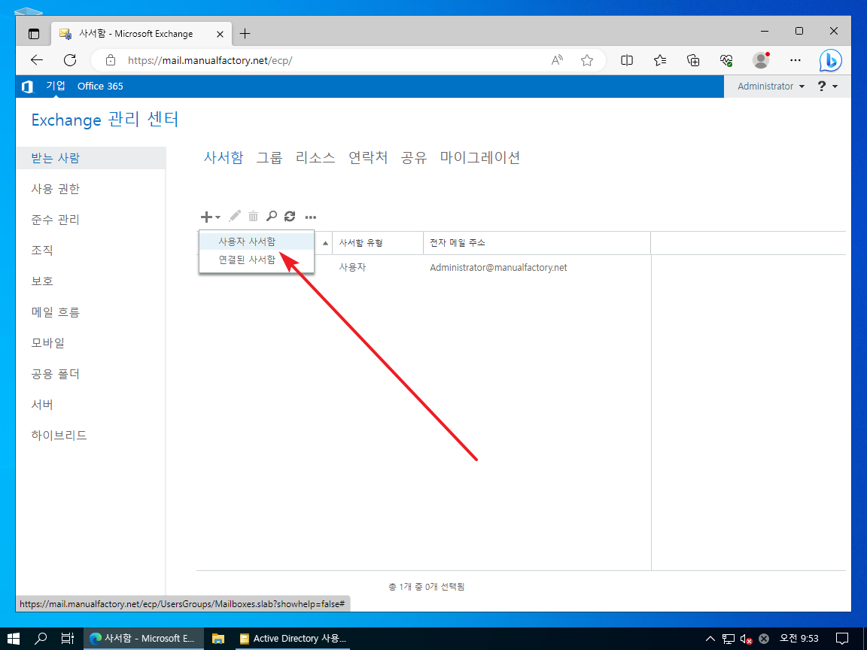Click the 기업 link in header
The height and width of the screenshot is (650, 867).
point(55,86)
